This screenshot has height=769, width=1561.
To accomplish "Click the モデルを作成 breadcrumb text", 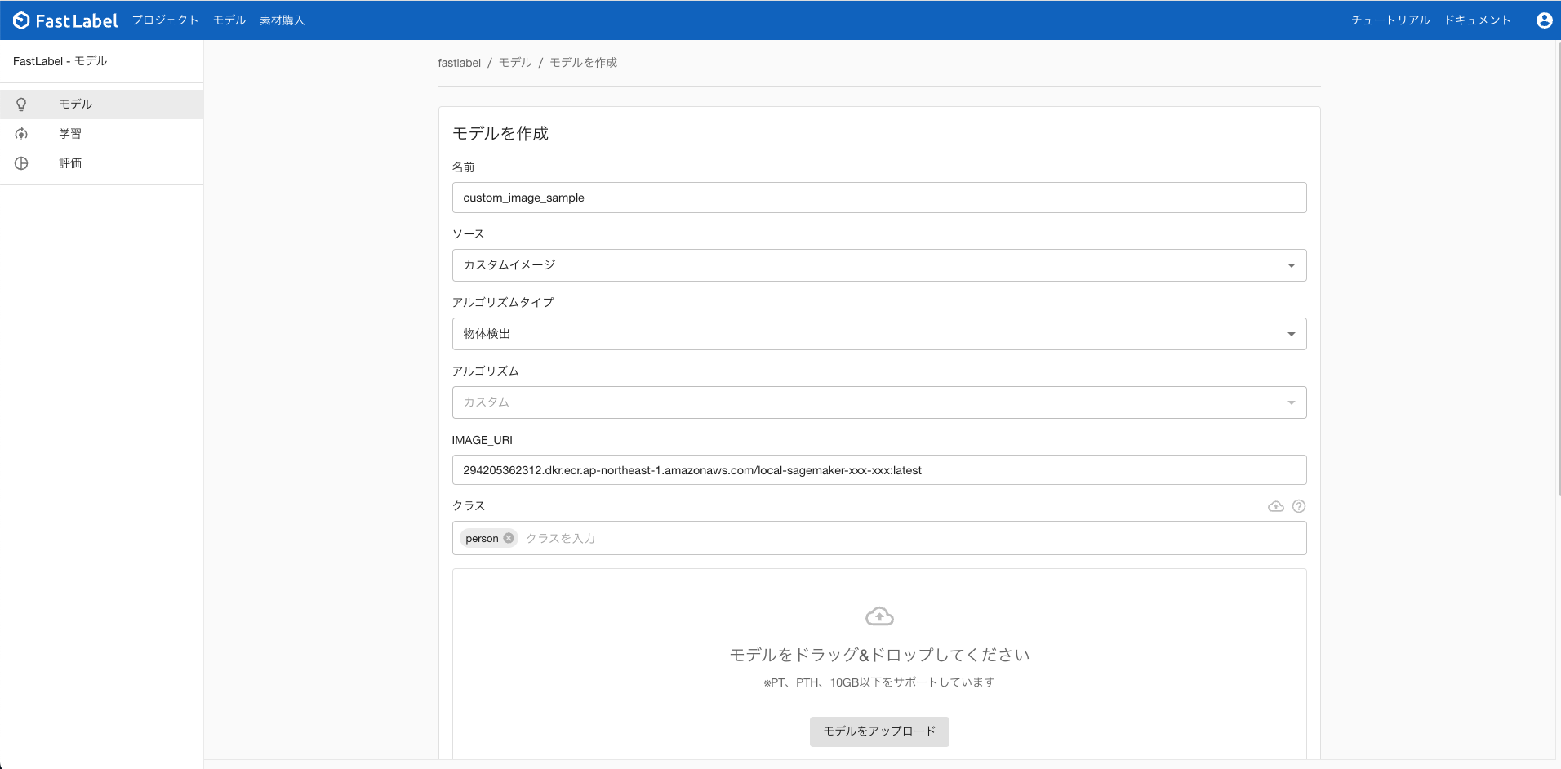I will tap(583, 63).
